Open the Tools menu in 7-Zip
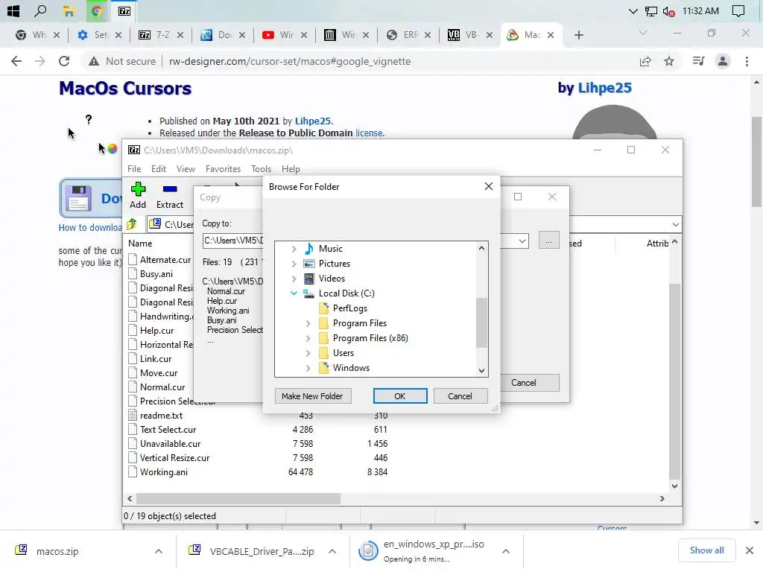The image size is (763, 572). (261, 169)
